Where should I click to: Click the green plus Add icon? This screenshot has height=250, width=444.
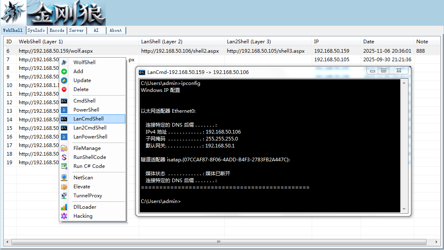(64, 71)
